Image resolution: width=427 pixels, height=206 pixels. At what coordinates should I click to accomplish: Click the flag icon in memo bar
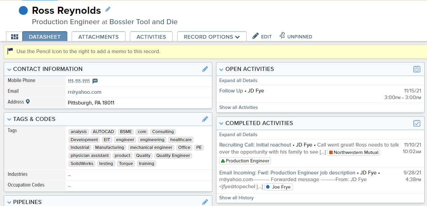pyautogui.click(x=10, y=51)
